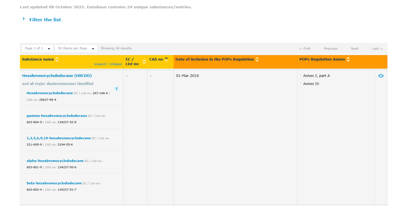Expand the Filter the list chevron
Image resolution: width=394 pixels, height=209 pixels.
pos(24,19)
